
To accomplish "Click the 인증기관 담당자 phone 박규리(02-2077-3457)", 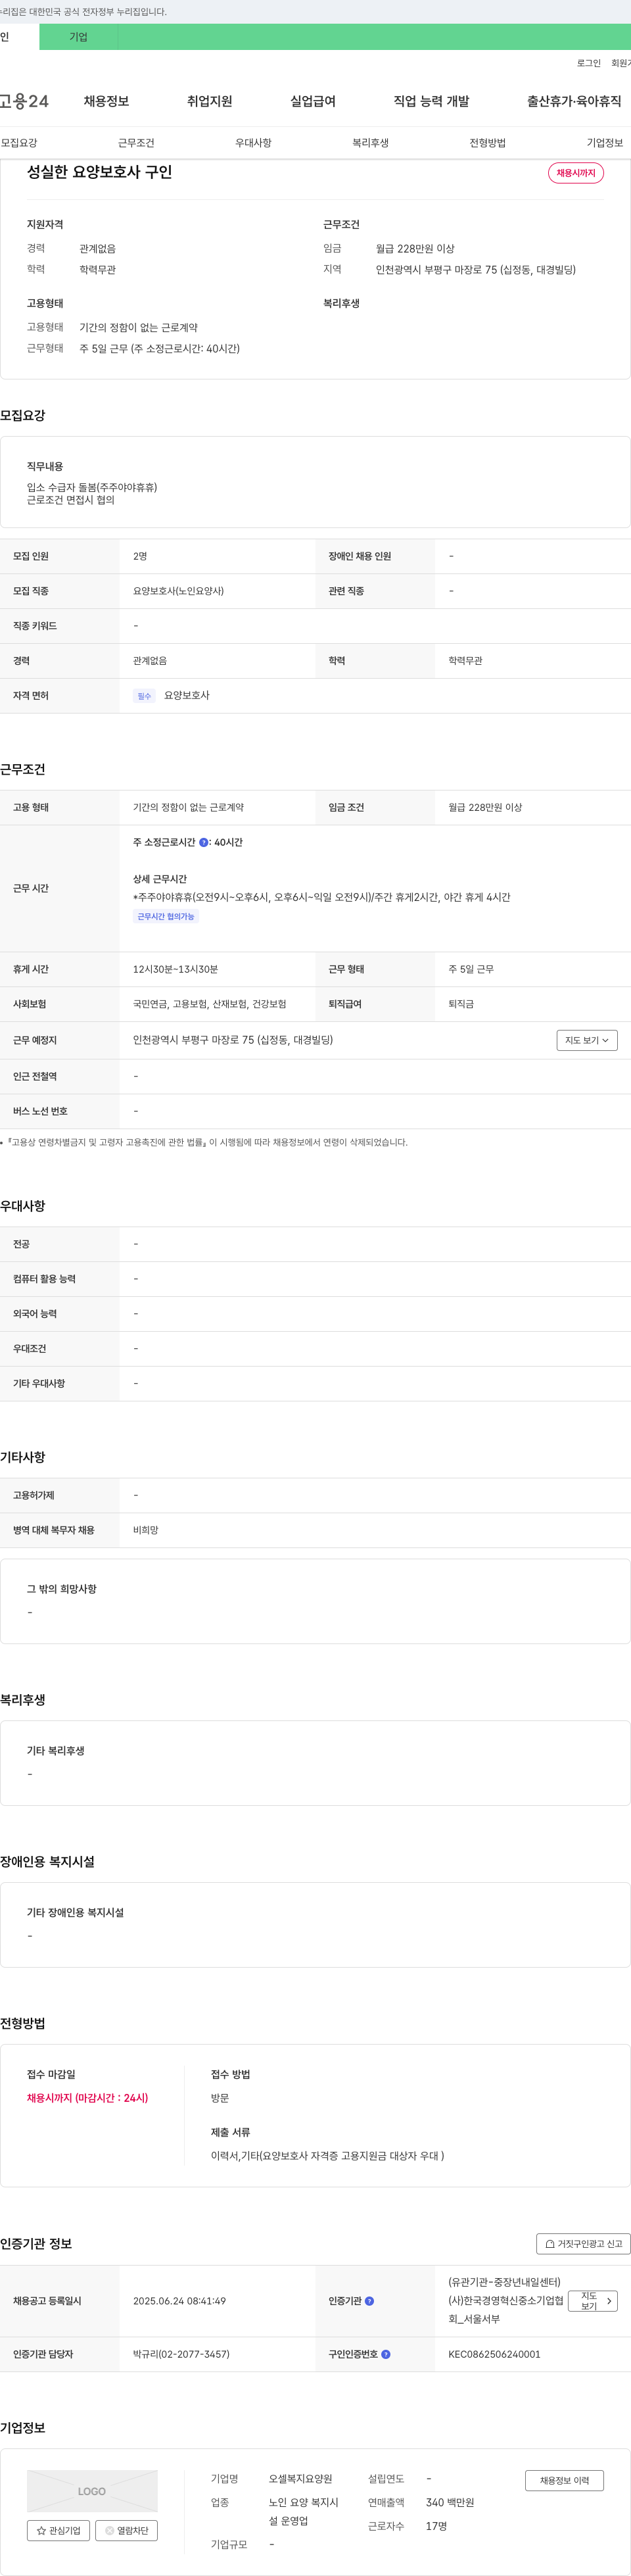I will (181, 2354).
